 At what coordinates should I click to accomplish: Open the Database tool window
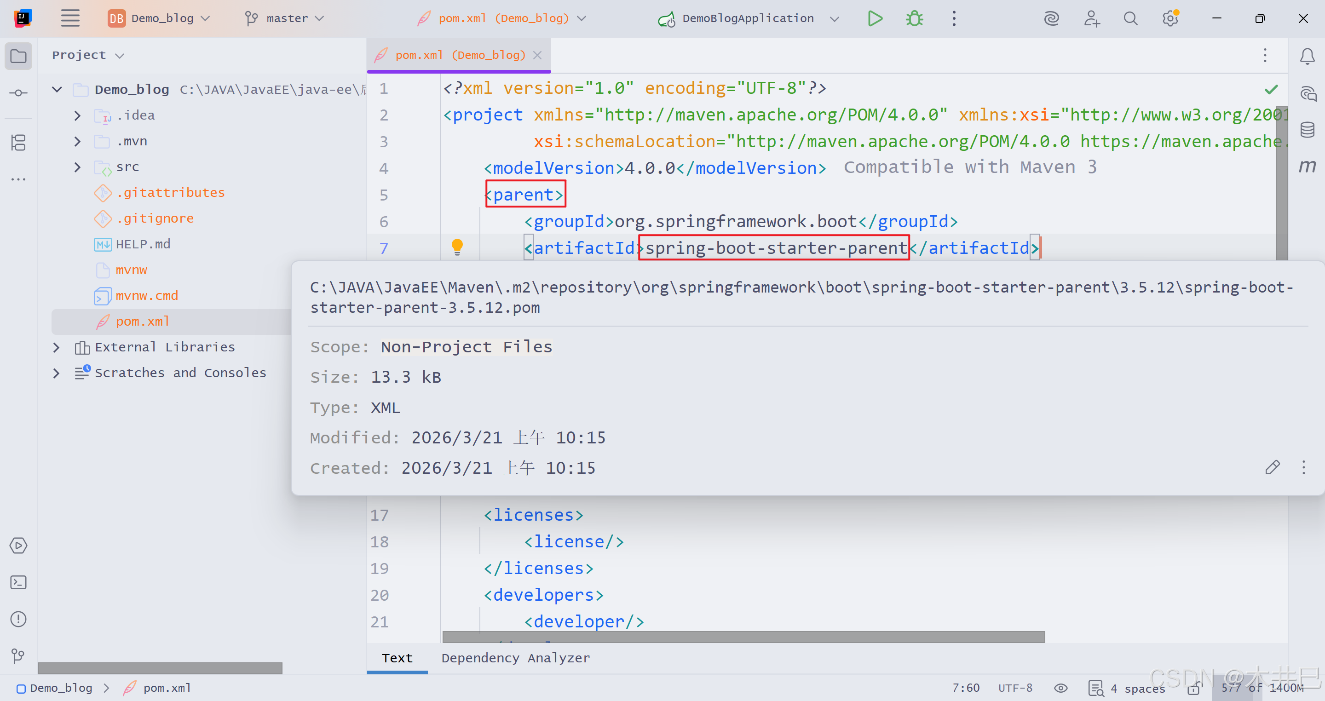click(x=1307, y=130)
